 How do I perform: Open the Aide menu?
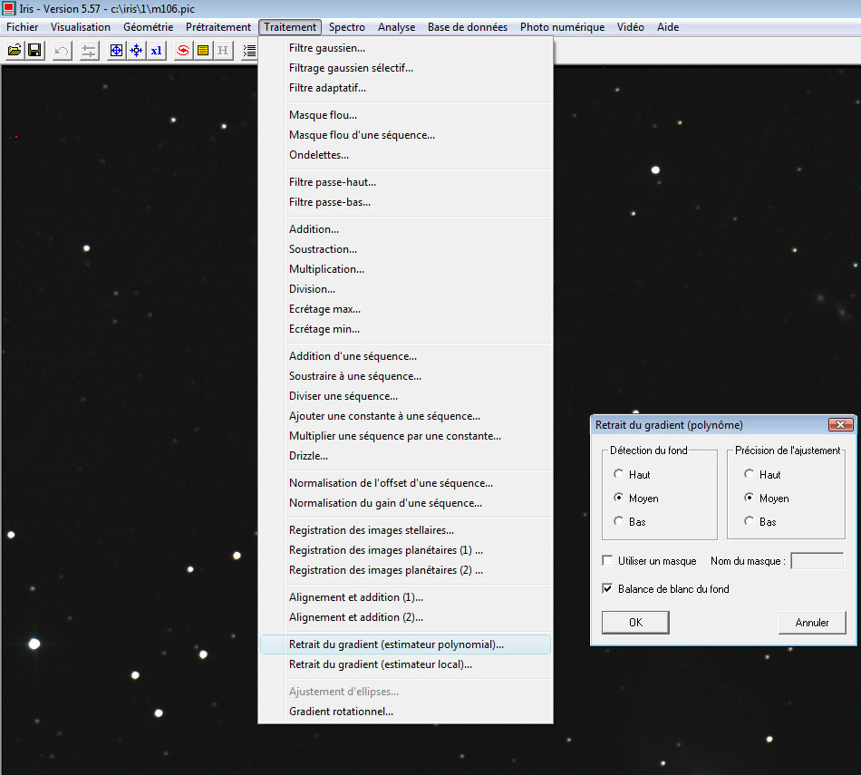pyautogui.click(x=668, y=27)
